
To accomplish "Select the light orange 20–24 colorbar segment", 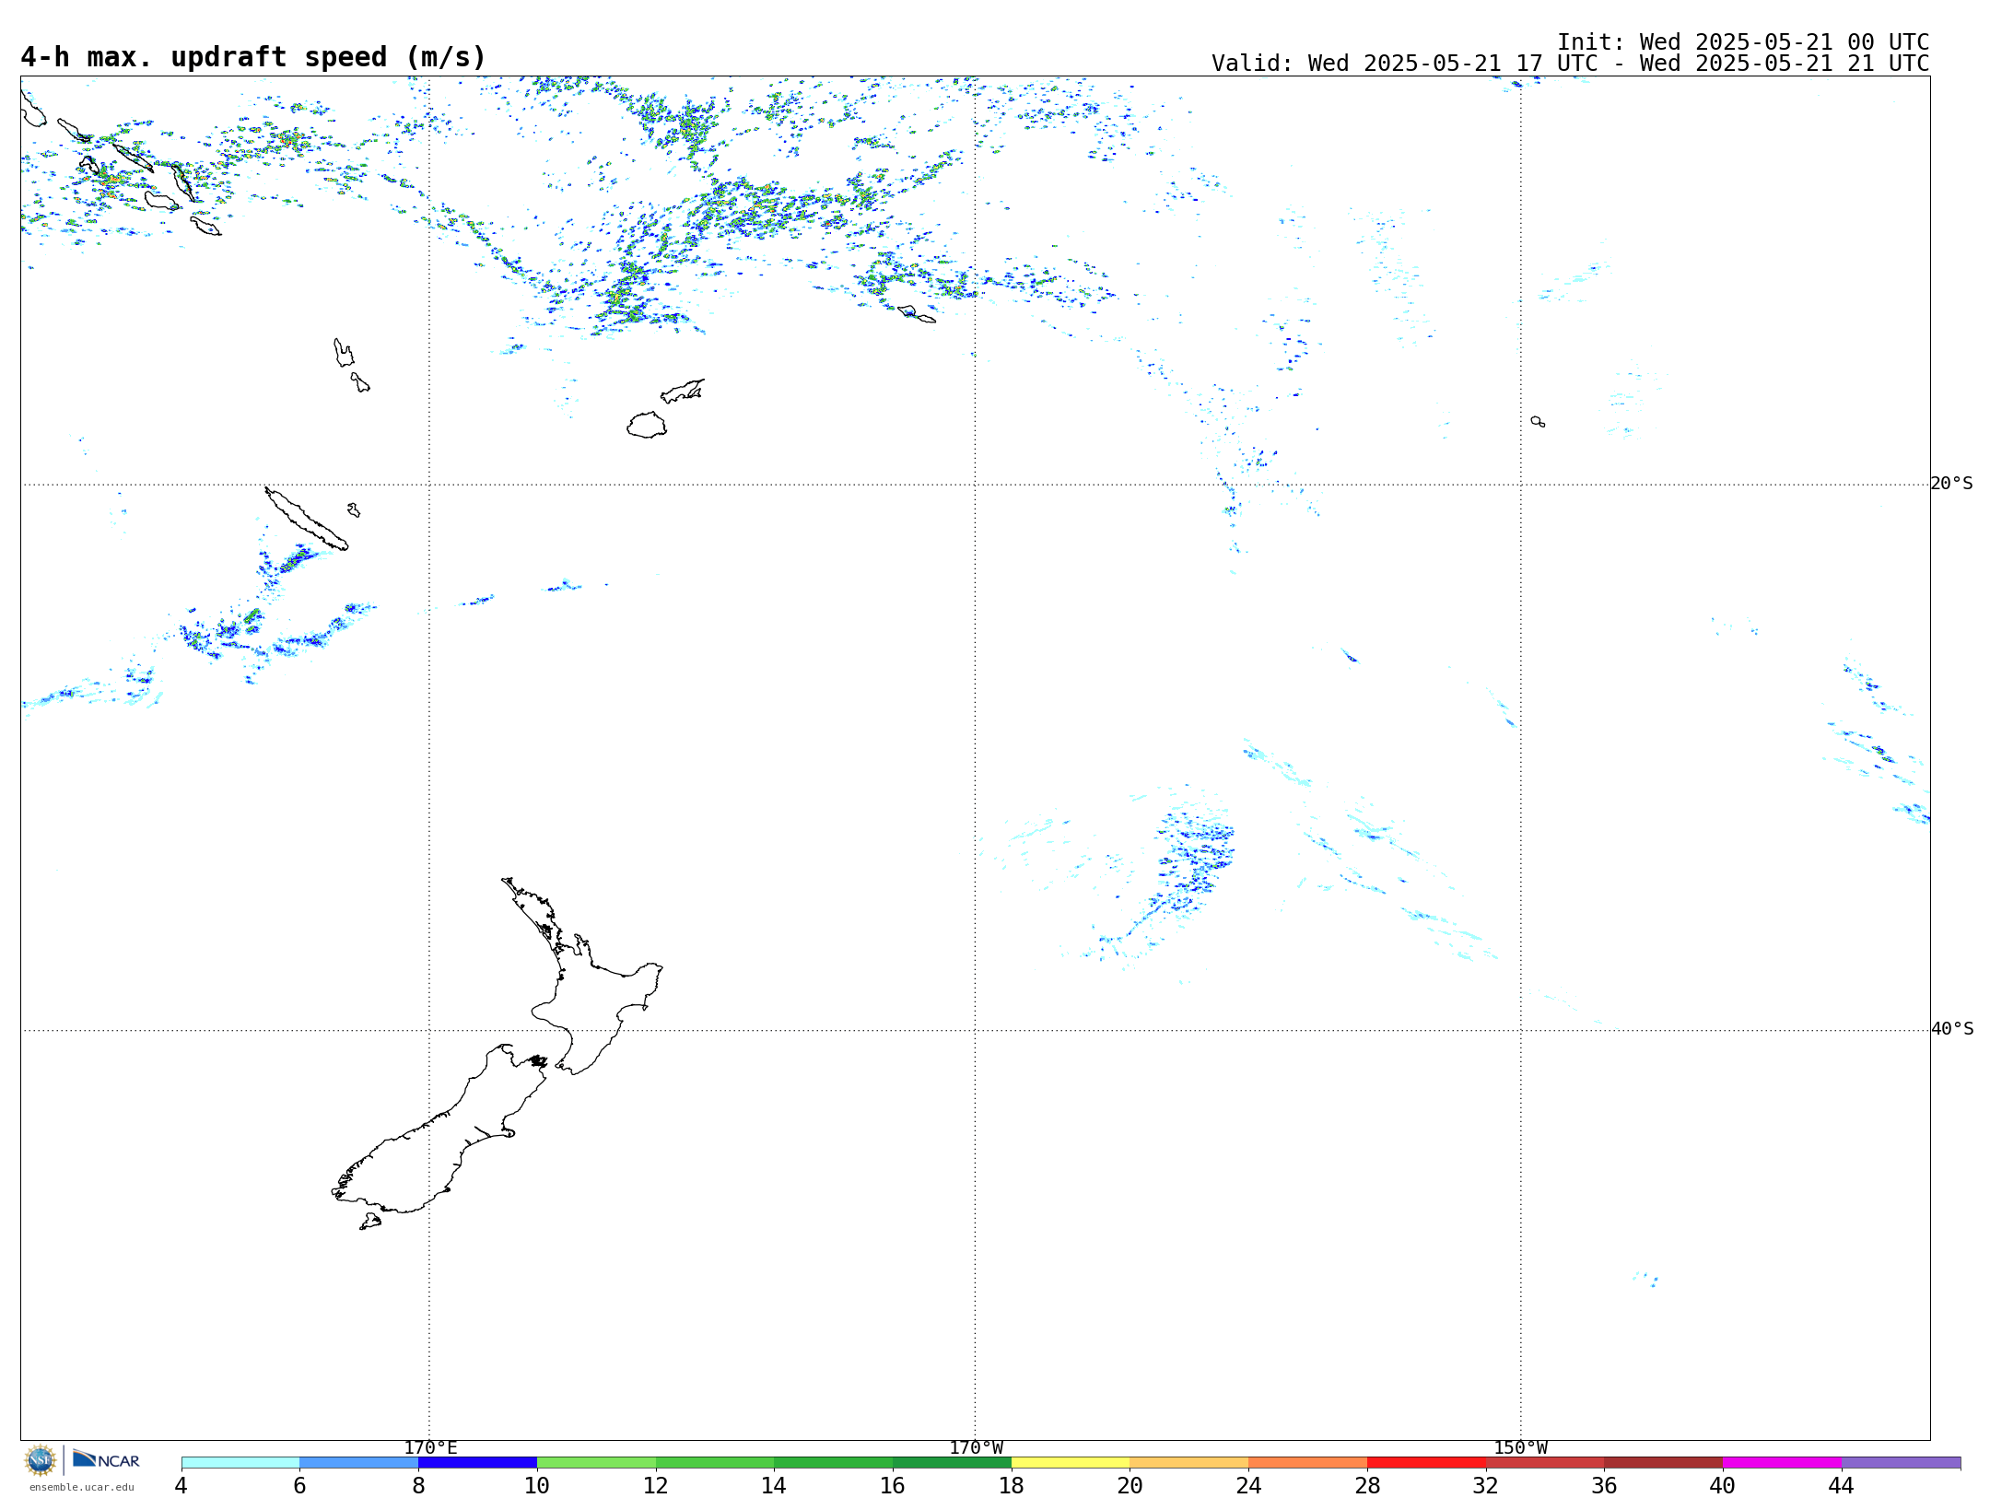I will pyautogui.click(x=1189, y=1462).
